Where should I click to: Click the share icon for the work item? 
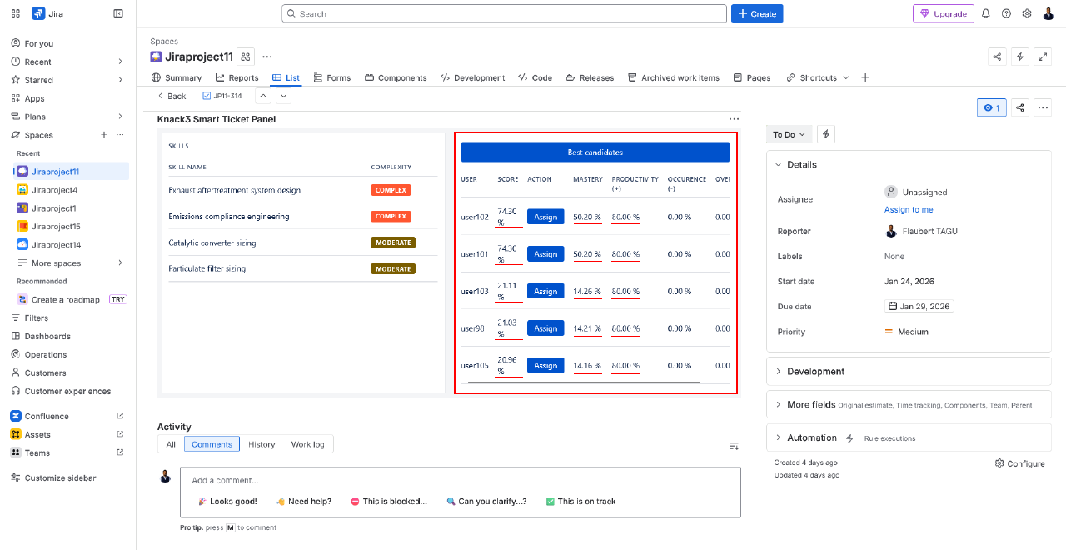pyautogui.click(x=1019, y=107)
